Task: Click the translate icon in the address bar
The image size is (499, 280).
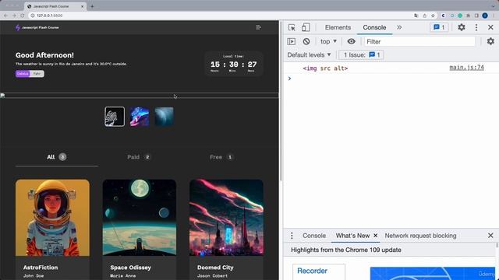Action: click(x=416, y=16)
